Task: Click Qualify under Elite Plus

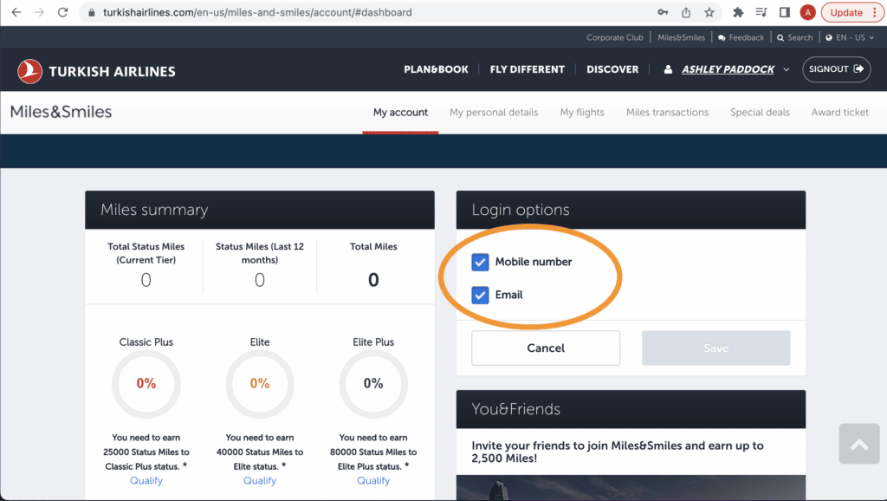Action: pyautogui.click(x=373, y=480)
